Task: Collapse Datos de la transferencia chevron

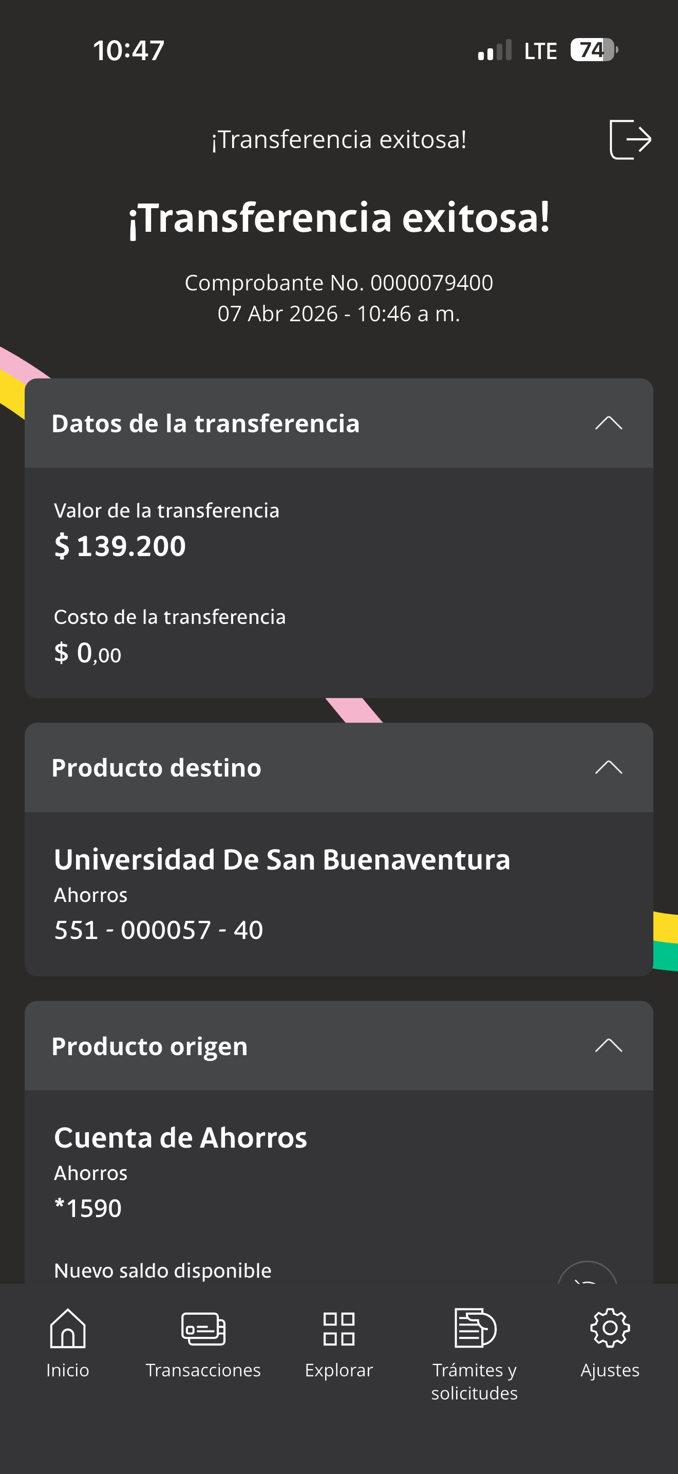Action: (608, 423)
